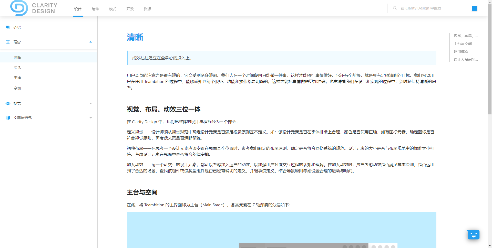Click the blue square icon in header

tap(474, 8)
